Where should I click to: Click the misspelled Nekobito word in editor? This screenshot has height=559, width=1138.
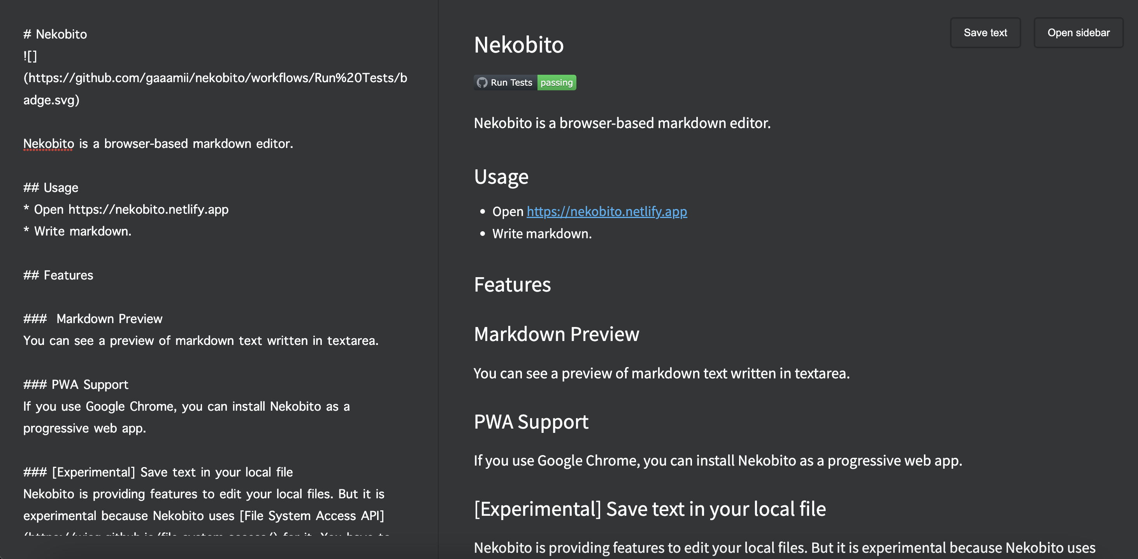[x=49, y=144]
